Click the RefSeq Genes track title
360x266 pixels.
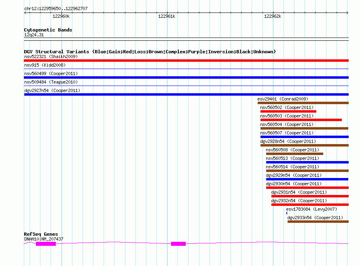(41, 234)
